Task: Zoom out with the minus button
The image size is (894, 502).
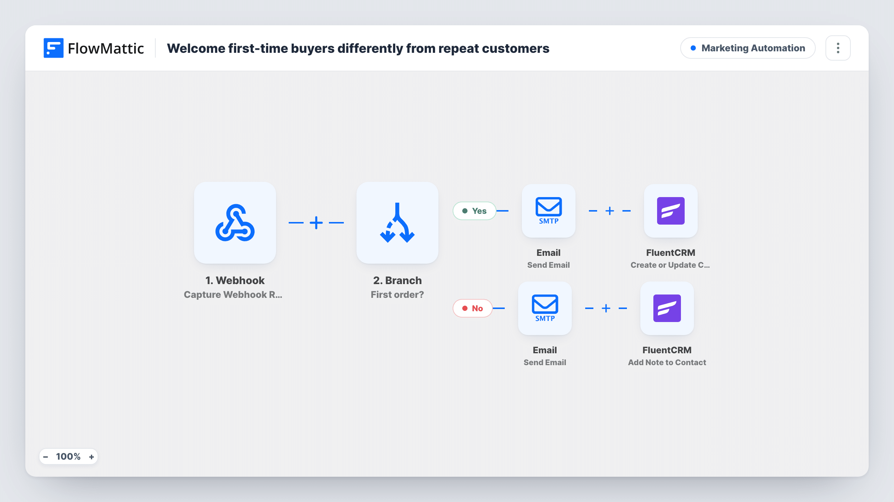Action: tap(45, 457)
